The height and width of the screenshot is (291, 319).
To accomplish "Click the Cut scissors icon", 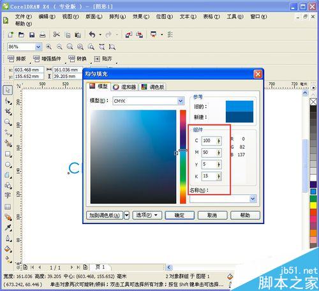I will click(56, 34).
